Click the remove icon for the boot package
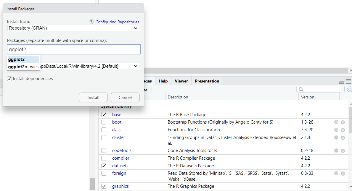This screenshot has height=191, width=352. click(x=343, y=122)
